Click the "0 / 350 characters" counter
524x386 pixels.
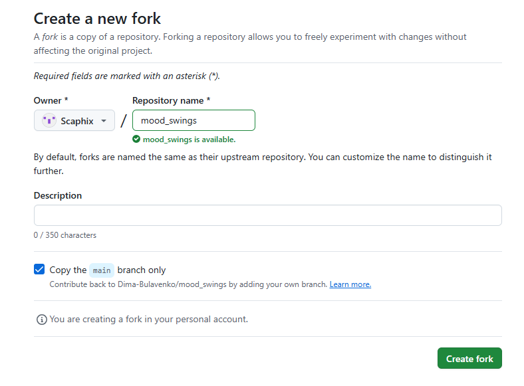(65, 235)
